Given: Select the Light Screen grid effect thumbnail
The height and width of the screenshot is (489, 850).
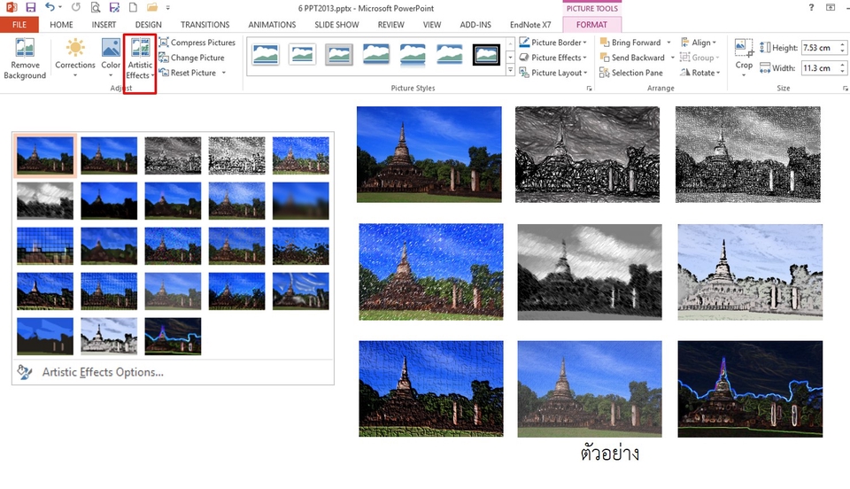Looking at the screenshot, I should click(x=45, y=245).
